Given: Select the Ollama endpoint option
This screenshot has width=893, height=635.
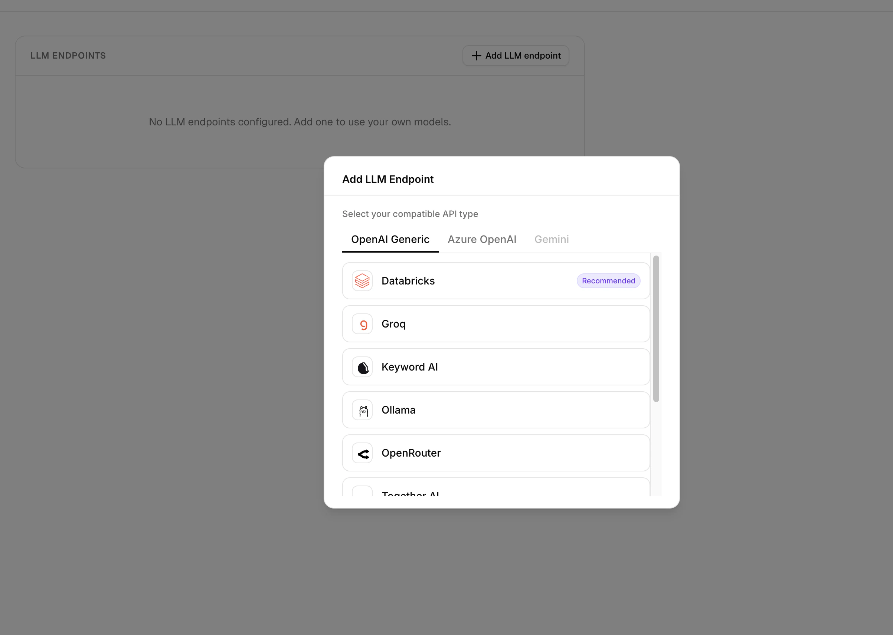Looking at the screenshot, I should click(495, 410).
